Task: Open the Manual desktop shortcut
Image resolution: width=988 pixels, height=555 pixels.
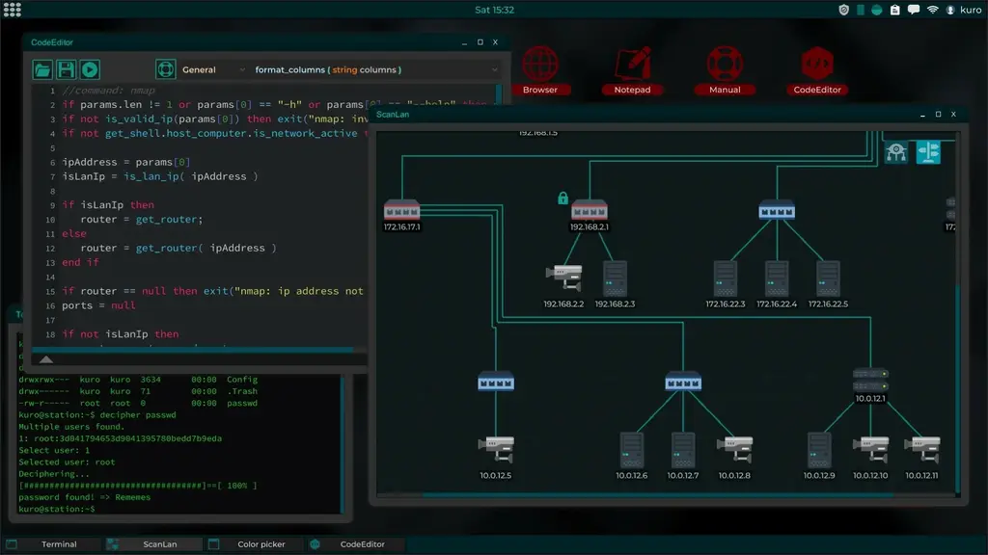Action: pyautogui.click(x=725, y=68)
